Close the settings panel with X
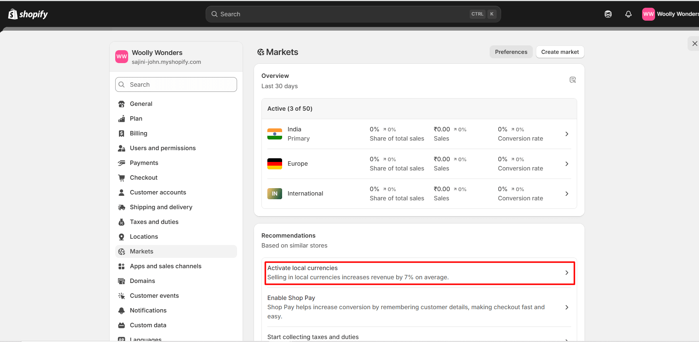This screenshot has width=699, height=342. (x=695, y=44)
